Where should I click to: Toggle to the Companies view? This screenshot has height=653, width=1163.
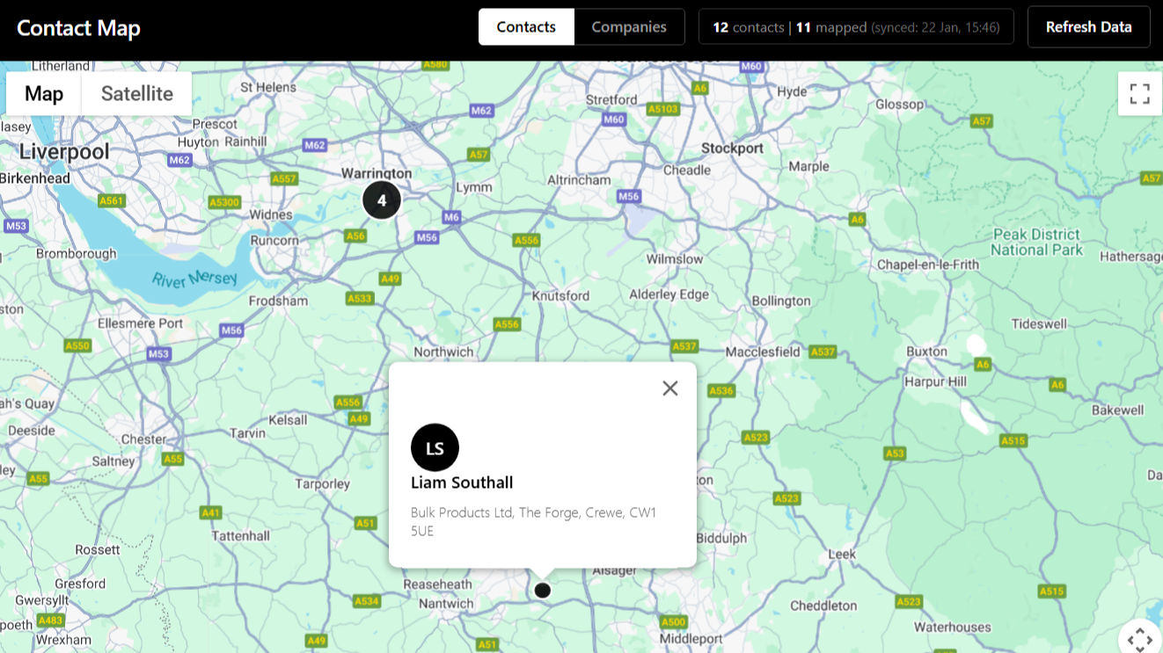628,27
